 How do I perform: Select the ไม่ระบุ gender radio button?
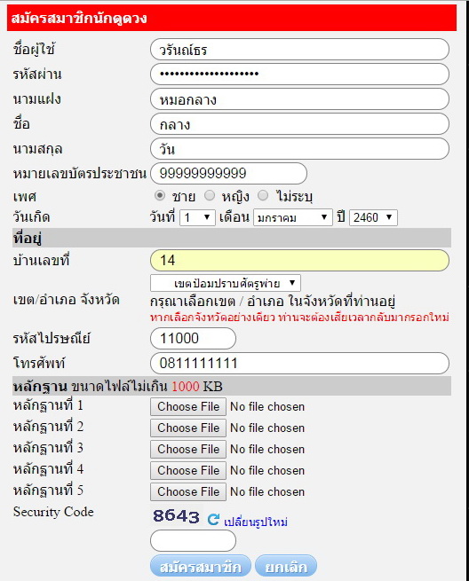263,195
